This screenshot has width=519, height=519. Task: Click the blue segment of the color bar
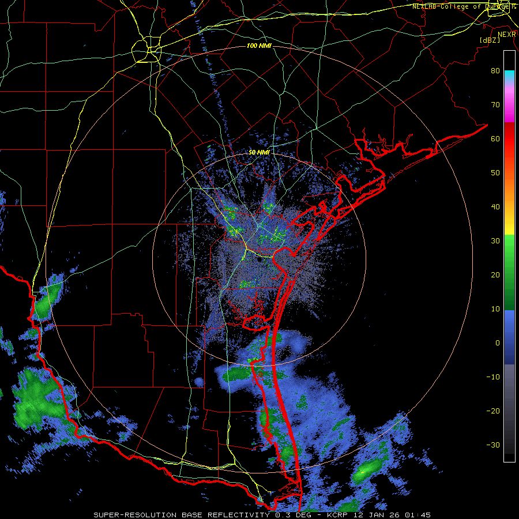click(x=509, y=337)
